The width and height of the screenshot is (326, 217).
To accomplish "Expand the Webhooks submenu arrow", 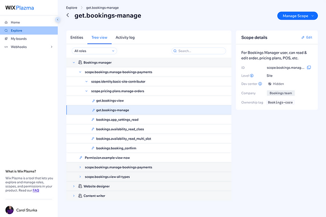I will pyautogui.click(x=52, y=47).
